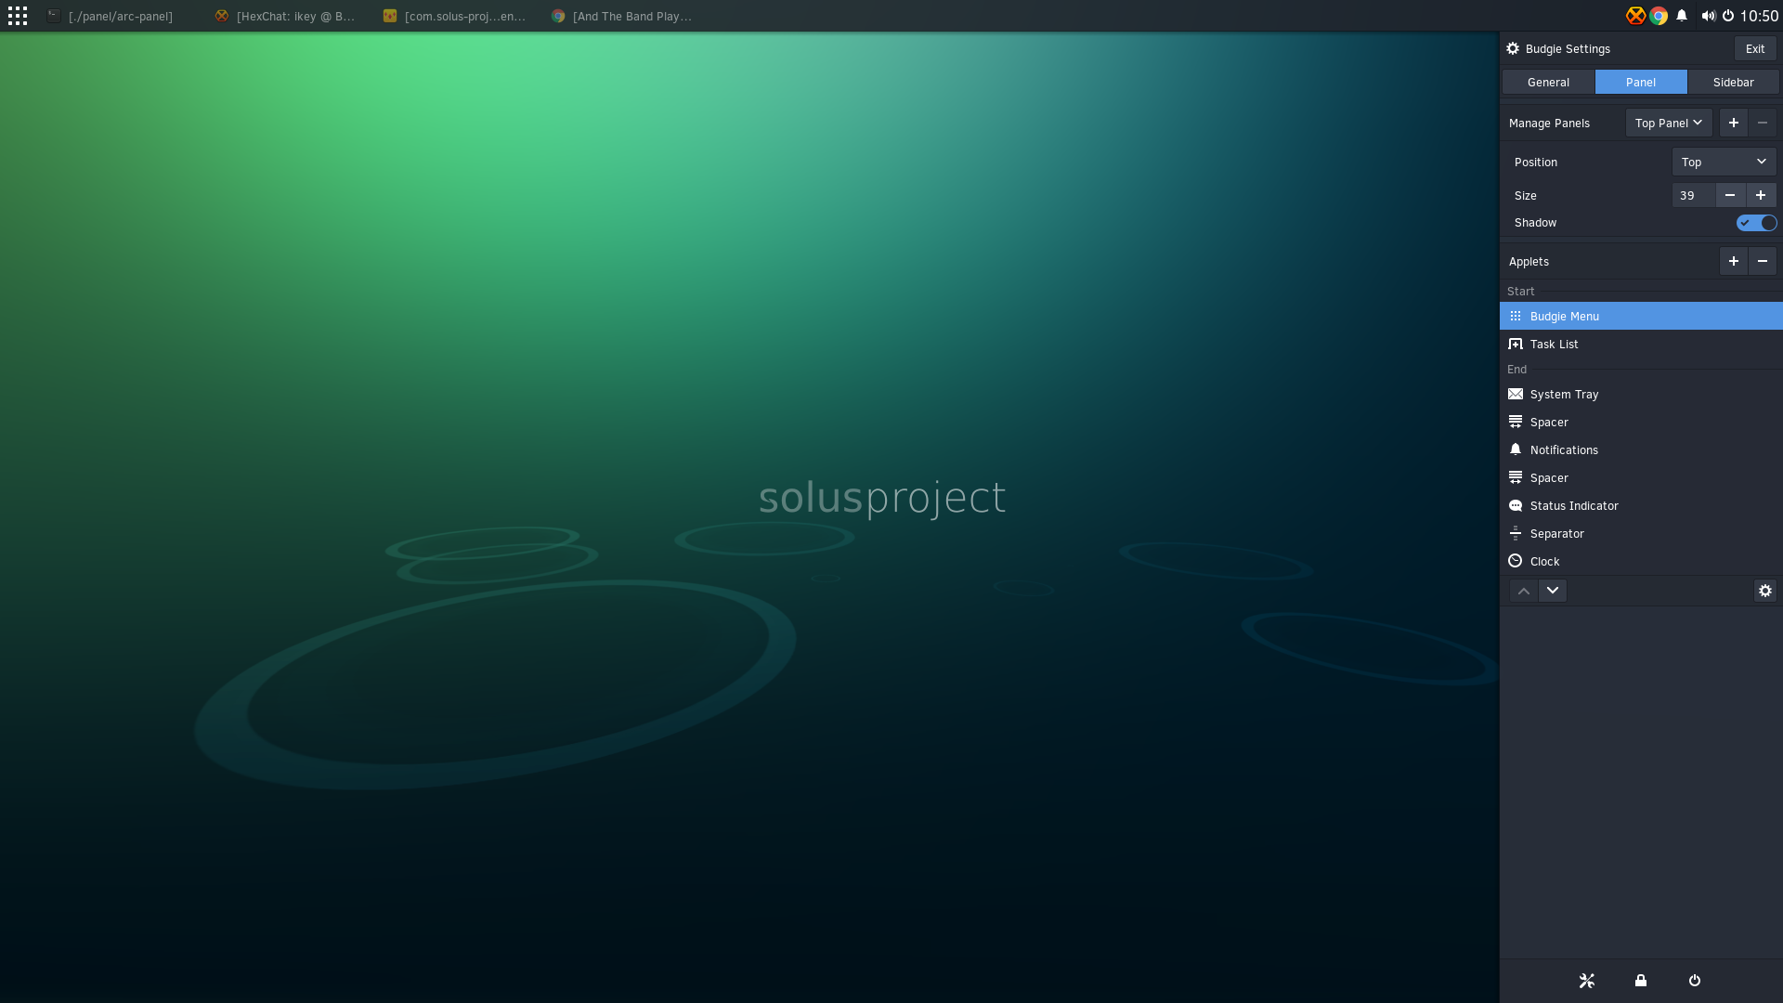Select the first Spacer applet below System Tray
1783x1003 pixels.
coord(1641,422)
